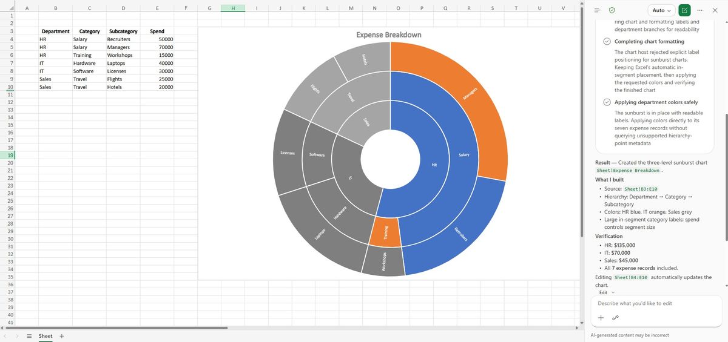Add a new sheet with the plus button

pyautogui.click(x=62, y=336)
